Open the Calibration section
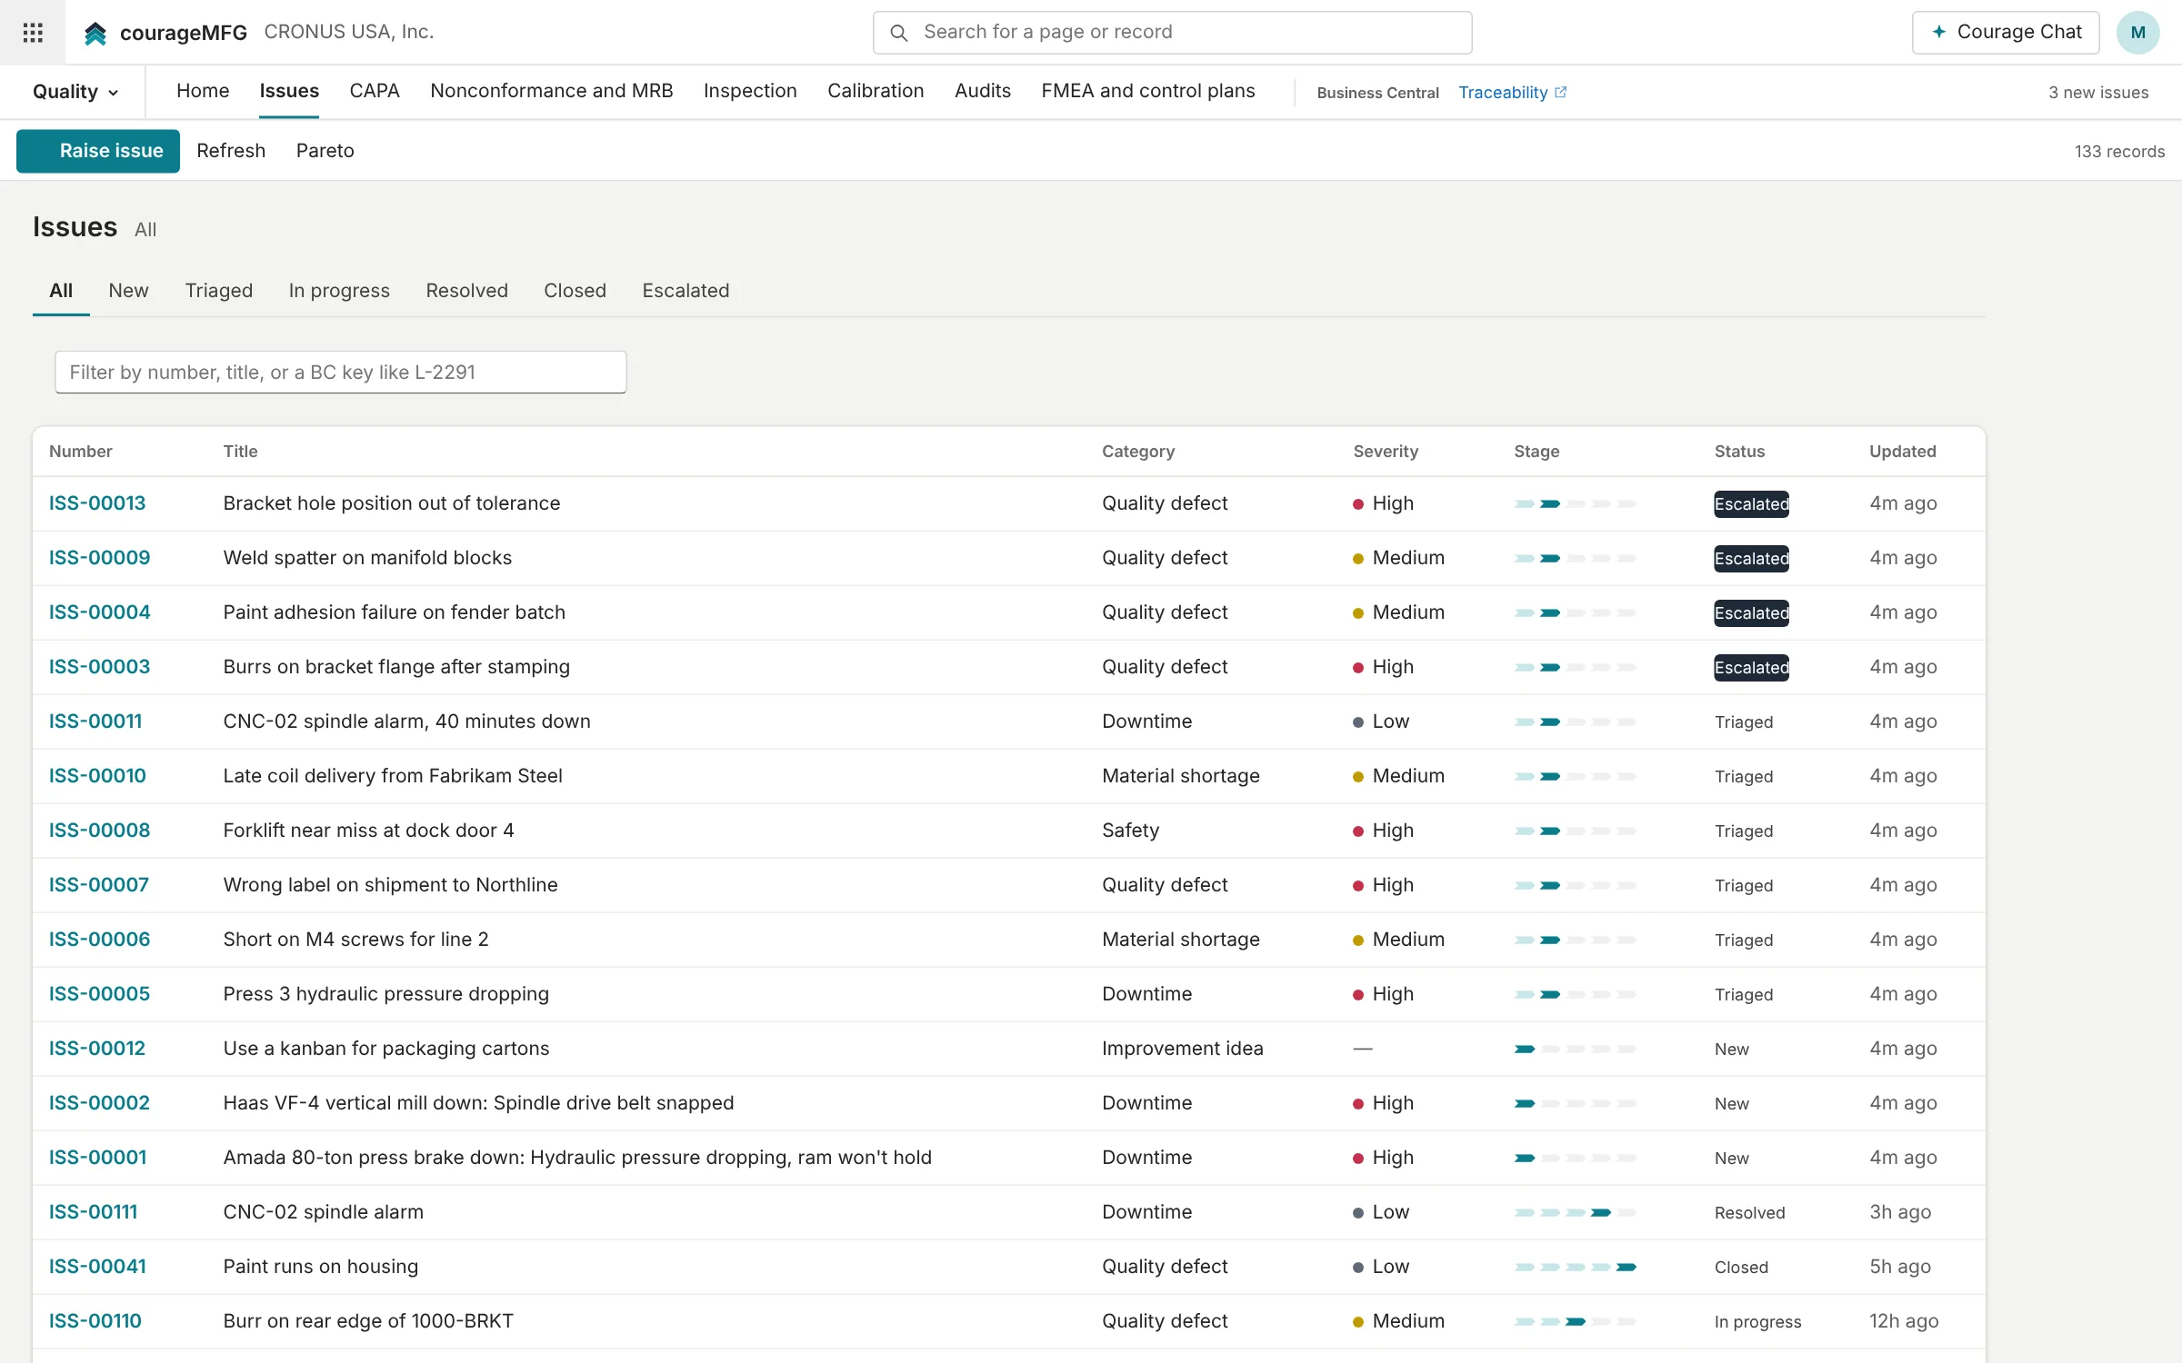Screen dimensions: 2182x1363 click(876, 91)
